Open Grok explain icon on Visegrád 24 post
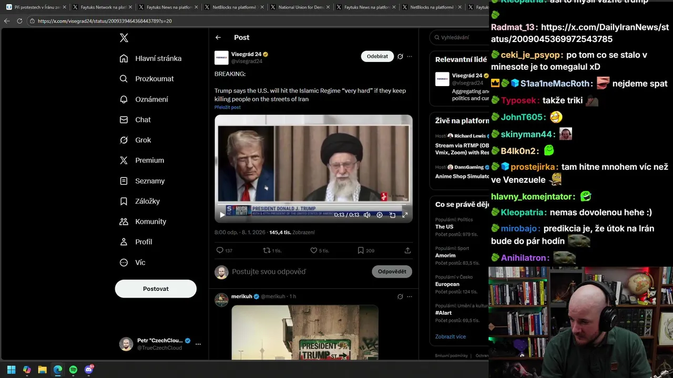 coord(400,57)
